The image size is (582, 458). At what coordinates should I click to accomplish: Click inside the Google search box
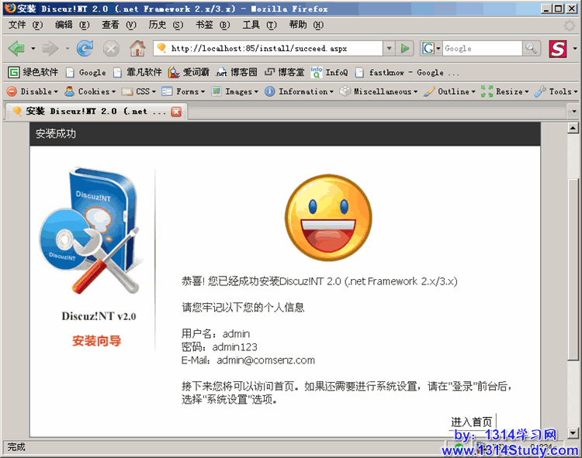point(481,48)
